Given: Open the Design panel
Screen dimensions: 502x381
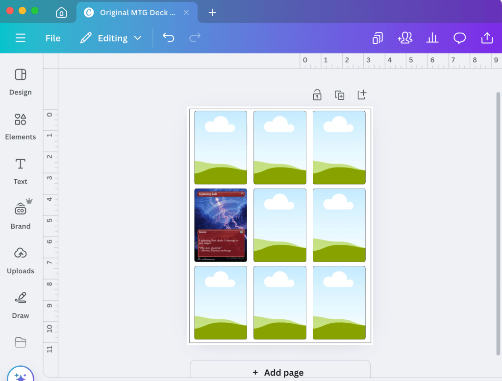Looking at the screenshot, I should 20,81.
